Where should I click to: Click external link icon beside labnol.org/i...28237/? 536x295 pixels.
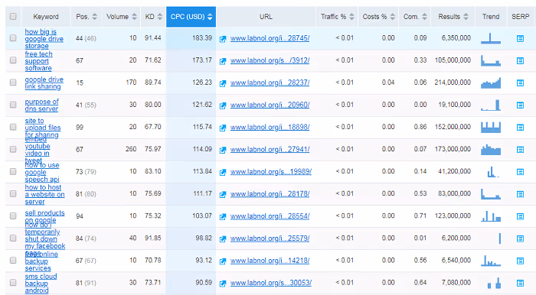click(223, 83)
